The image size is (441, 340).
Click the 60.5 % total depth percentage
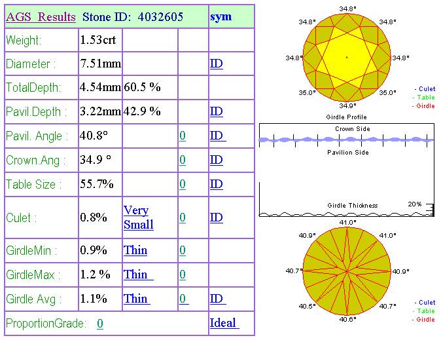pyautogui.click(x=142, y=87)
